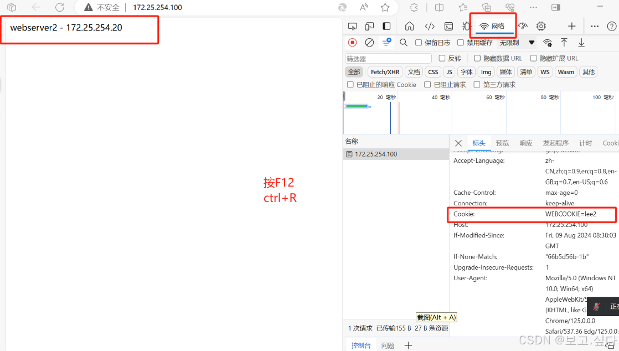The width and height of the screenshot is (619, 351).
Task: Open the collections icon
Action: 487,7
